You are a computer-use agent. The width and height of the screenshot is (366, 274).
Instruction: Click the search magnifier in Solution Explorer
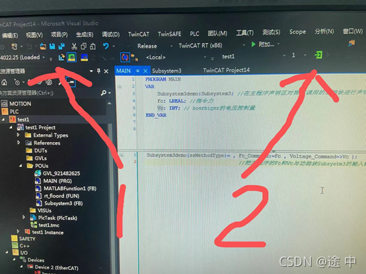pos(104,93)
